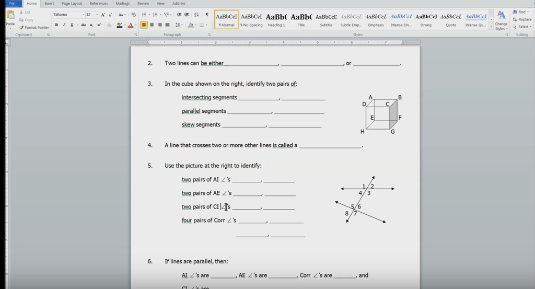535x289 pixels.
Task: Click the Shading paint bucket icon
Action: tap(190, 25)
